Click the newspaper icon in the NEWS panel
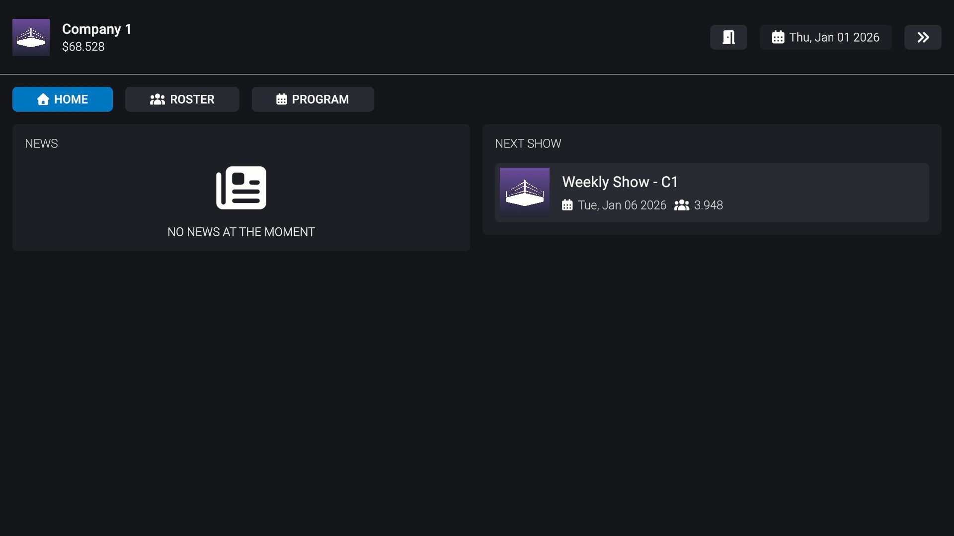Viewport: 954px width, 536px height. click(x=240, y=188)
